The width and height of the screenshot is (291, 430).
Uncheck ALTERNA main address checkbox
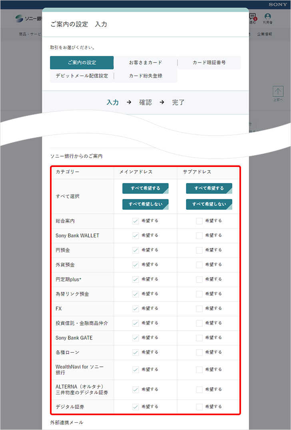click(136, 390)
